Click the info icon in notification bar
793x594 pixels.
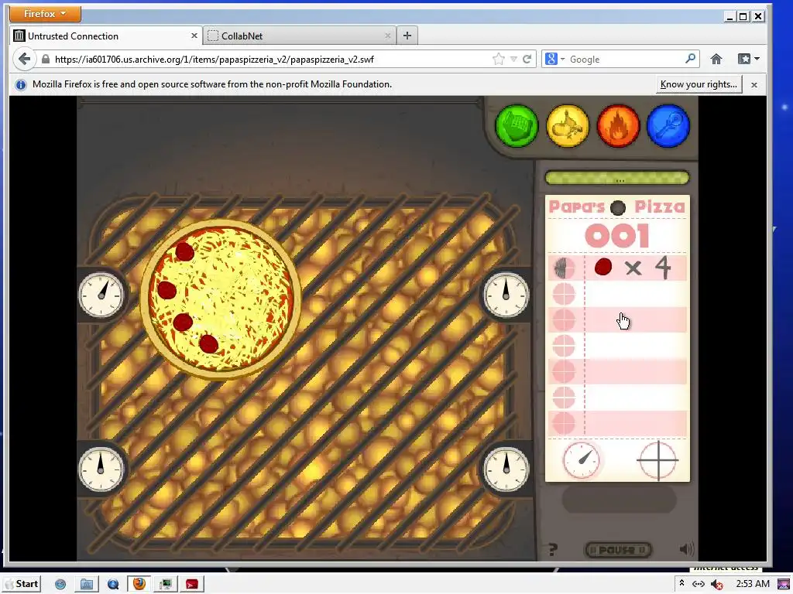21,84
